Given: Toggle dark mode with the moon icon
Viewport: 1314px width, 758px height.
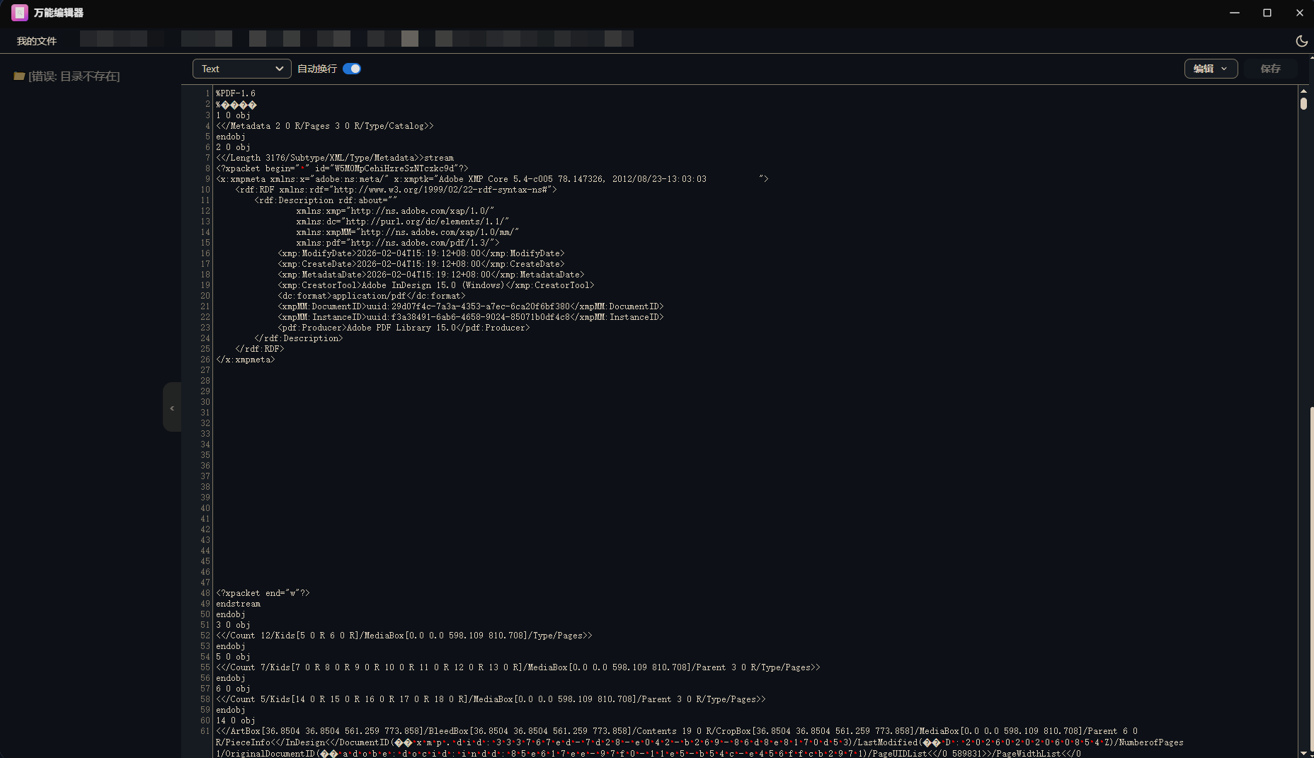Looking at the screenshot, I should 1301,41.
